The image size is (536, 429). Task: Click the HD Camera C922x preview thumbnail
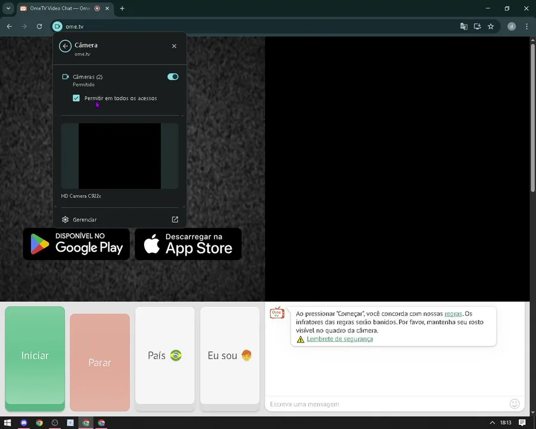click(x=120, y=156)
